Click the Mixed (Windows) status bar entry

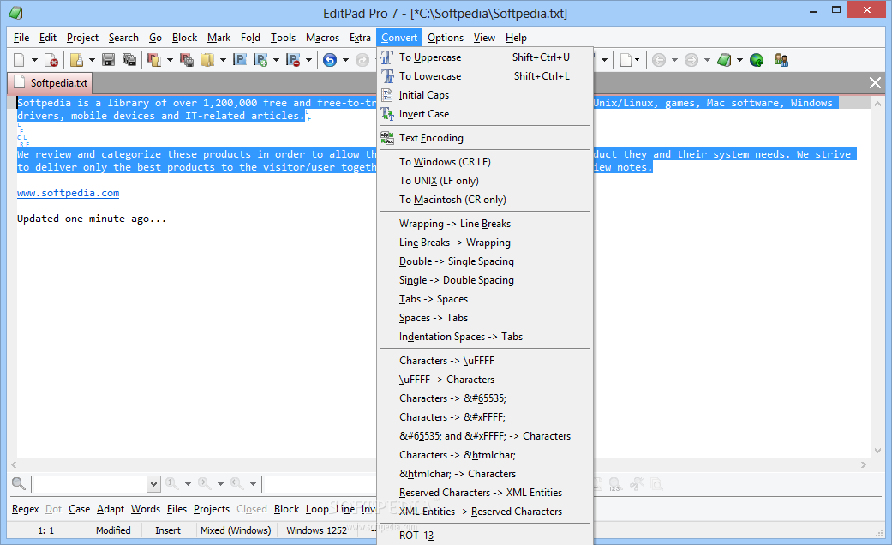click(236, 530)
